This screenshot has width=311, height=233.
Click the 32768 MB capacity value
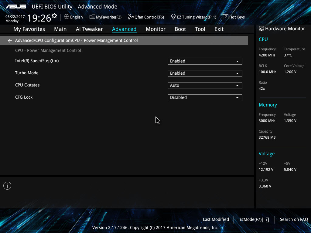[267, 137]
